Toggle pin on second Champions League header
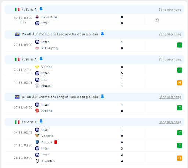The height and width of the screenshot is (168, 188). [x=102, y=97]
